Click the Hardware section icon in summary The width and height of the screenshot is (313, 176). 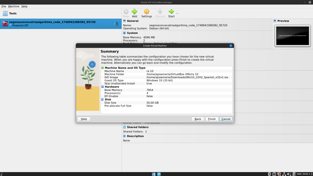pyautogui.click(x=102, y=87)
